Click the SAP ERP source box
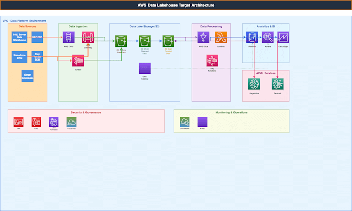The width and height of the screenshot is (352, 211). (x=37, y=37)
